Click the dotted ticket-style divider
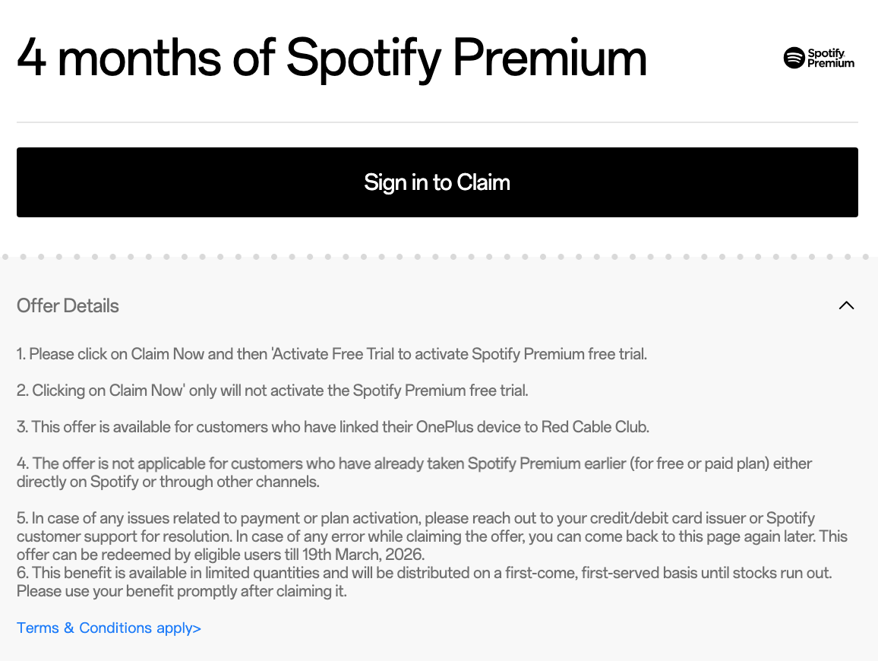The width and height of the screenshot is (878, 661). point(439,257)
